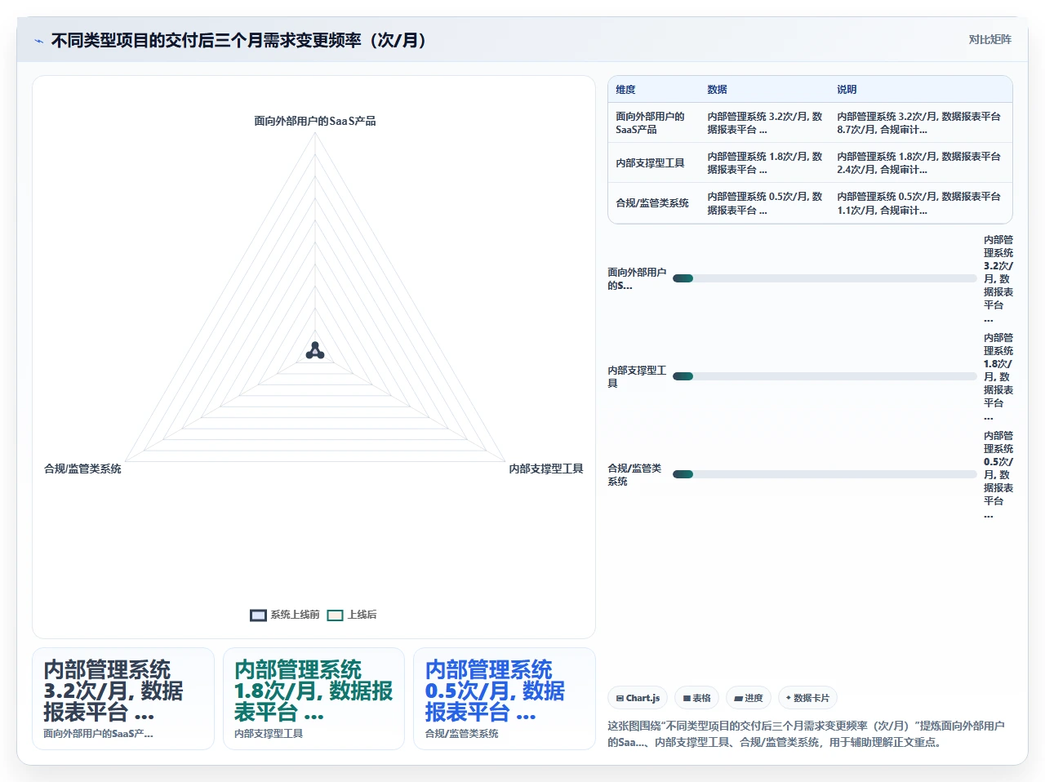1045x782 pixels.
Task: Toggle the 系统上线前 legend entry
Action: 284,615
